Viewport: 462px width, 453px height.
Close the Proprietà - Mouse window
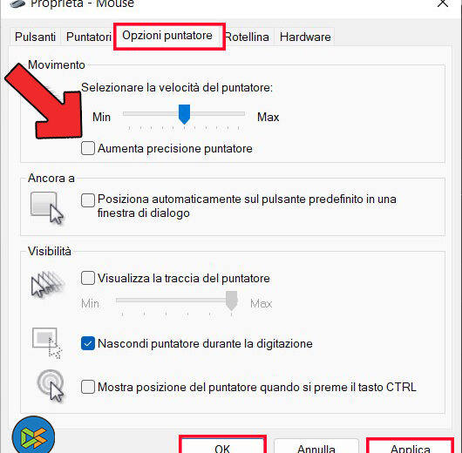coord(443,3)
